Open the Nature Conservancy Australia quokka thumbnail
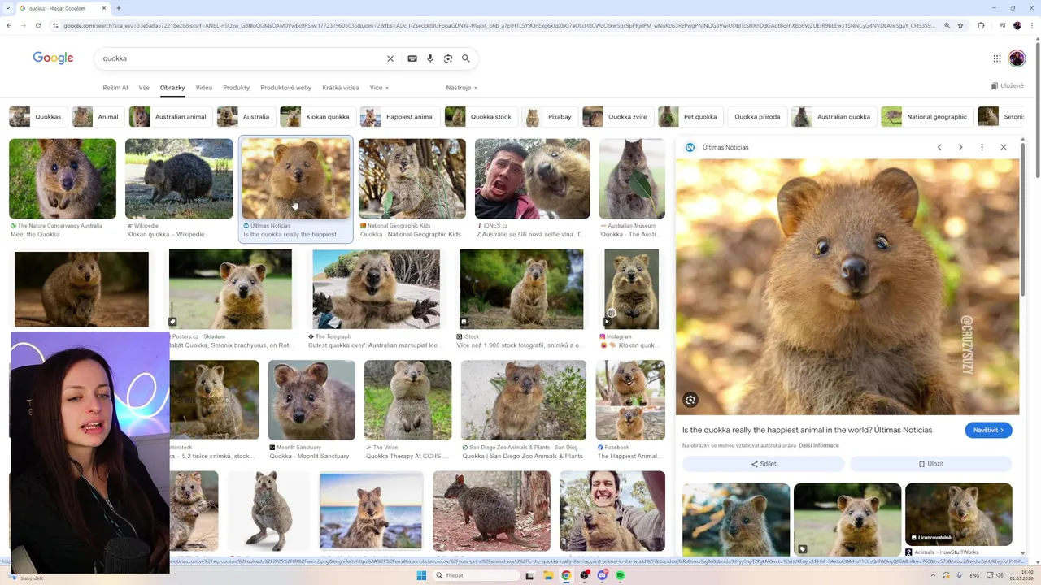This screenshot has height=585, width=1041. [x=63, y=179]
